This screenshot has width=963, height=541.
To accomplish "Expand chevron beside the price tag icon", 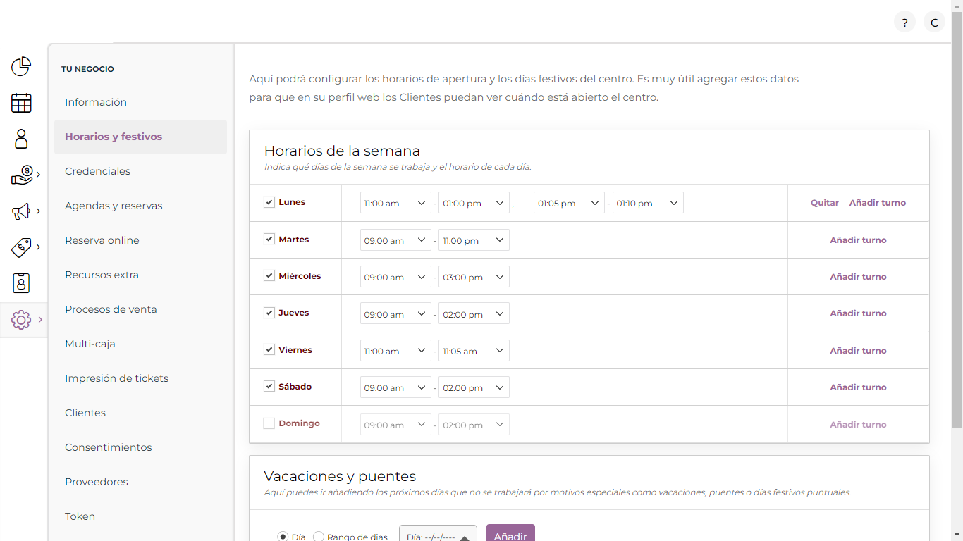I will [x=38, y=247].
